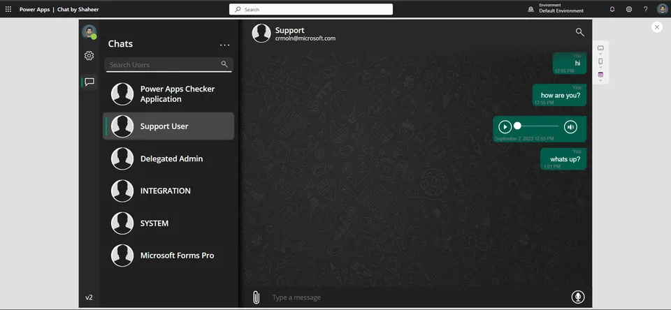671x310 pixels.
Task: Open the Microsoft Forms Pro chat
Action: point(168,256)
